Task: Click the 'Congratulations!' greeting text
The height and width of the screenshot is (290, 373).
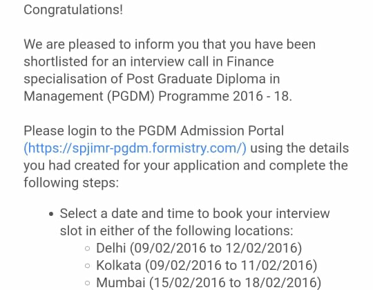Action: 73,10
